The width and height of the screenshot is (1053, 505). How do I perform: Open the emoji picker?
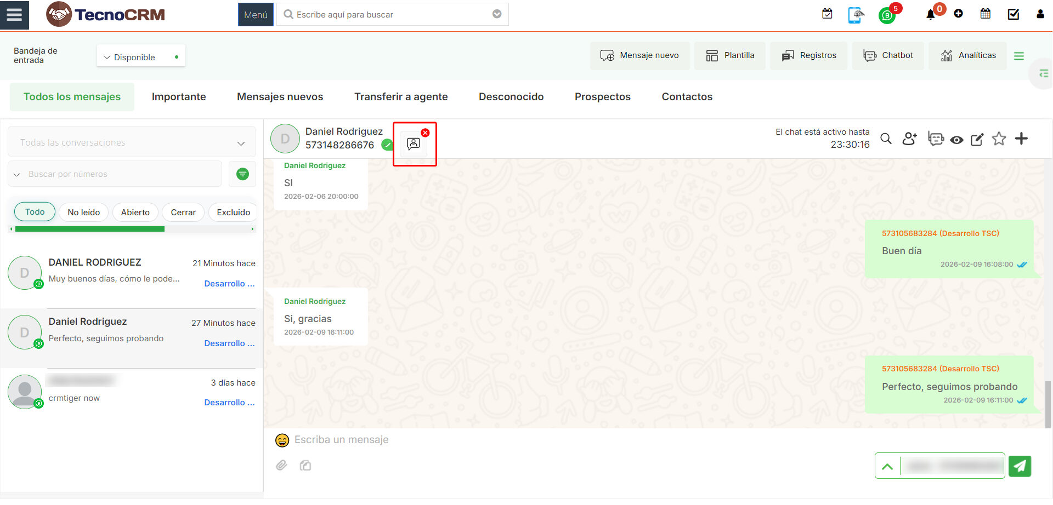[282, 440]
